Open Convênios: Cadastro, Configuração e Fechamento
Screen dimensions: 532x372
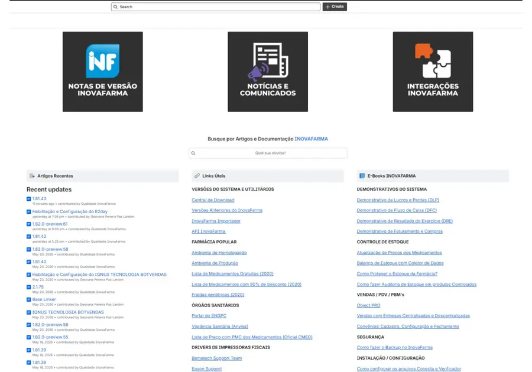click(x=408, y=327)
